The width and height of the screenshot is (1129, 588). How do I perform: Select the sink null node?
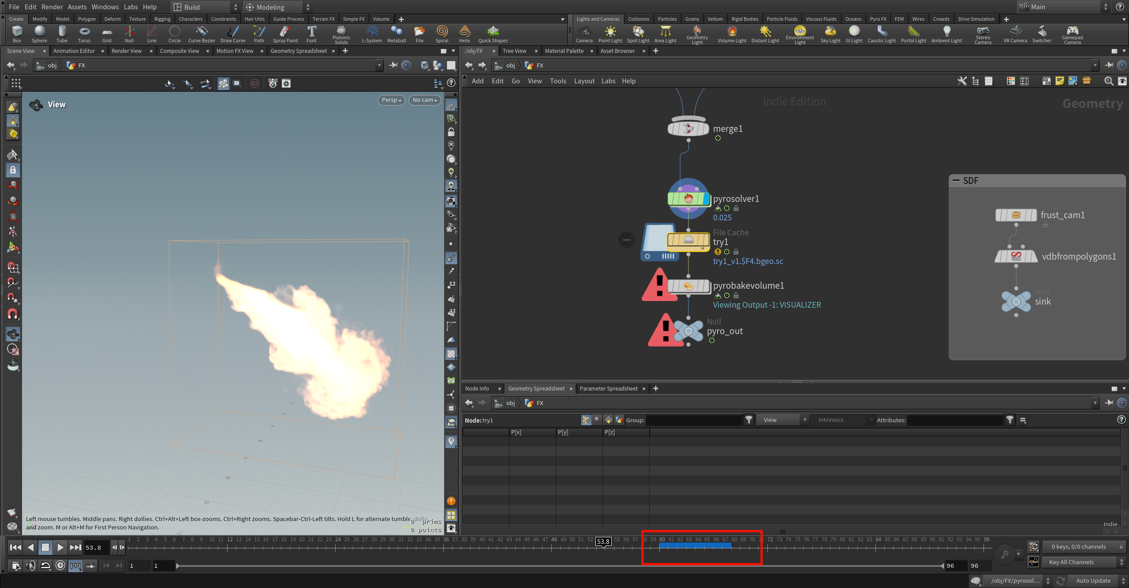coord(1016,301)
